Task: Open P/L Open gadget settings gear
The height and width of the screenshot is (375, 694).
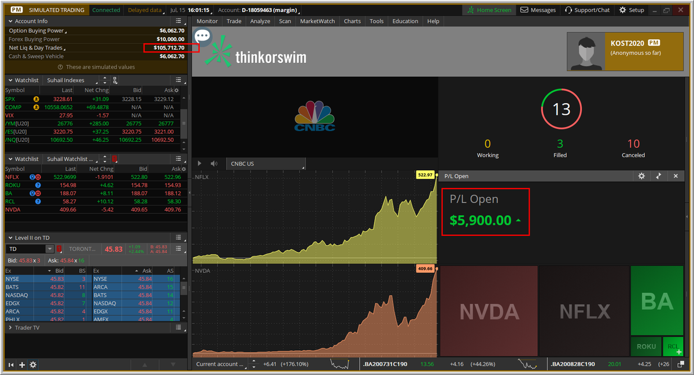Action: [641, 176]
